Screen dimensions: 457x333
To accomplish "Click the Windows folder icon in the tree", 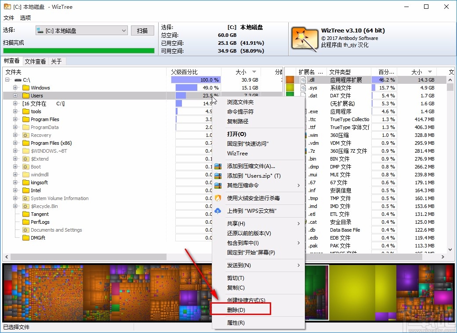I will pyautogui.click(x=25, y=87).
